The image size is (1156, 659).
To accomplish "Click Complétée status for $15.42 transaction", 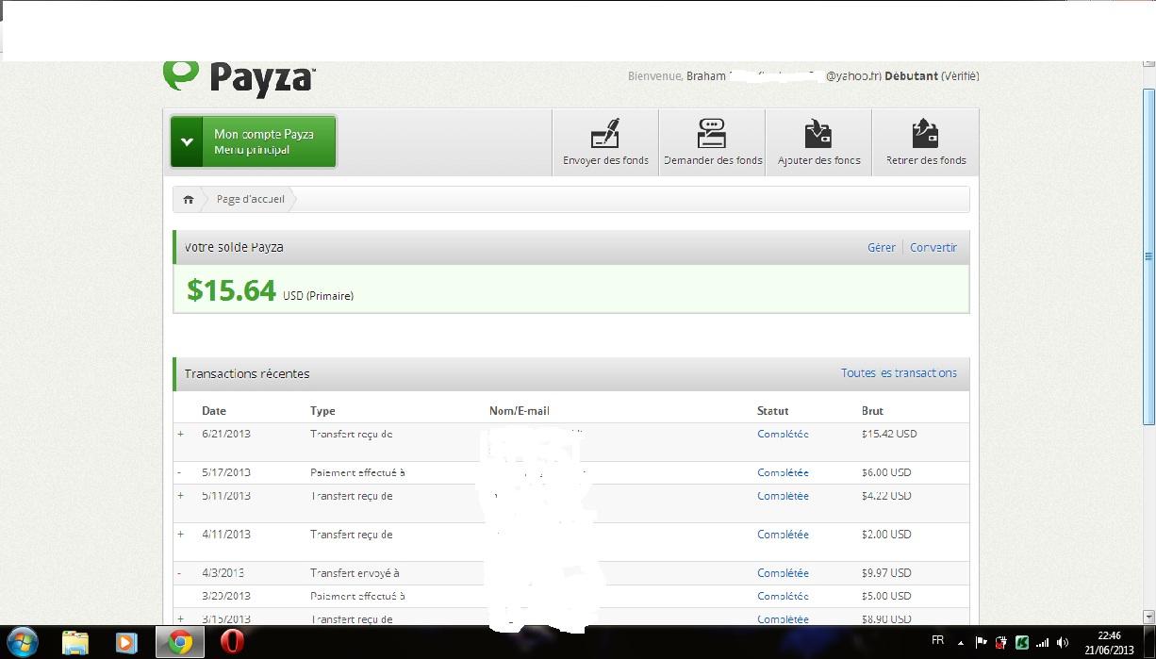I will click(x=783, y=434).
